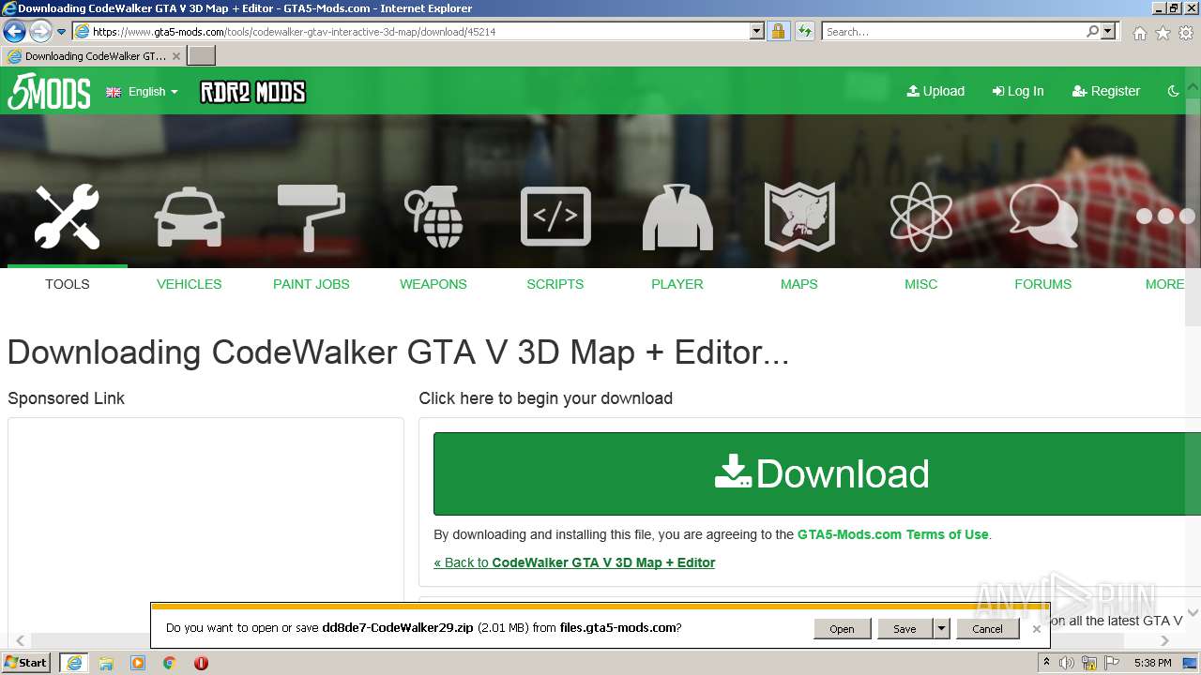Open the More ellipsis icon
This screenshot has height=675, width=1201.
(x=1164, y=217)
